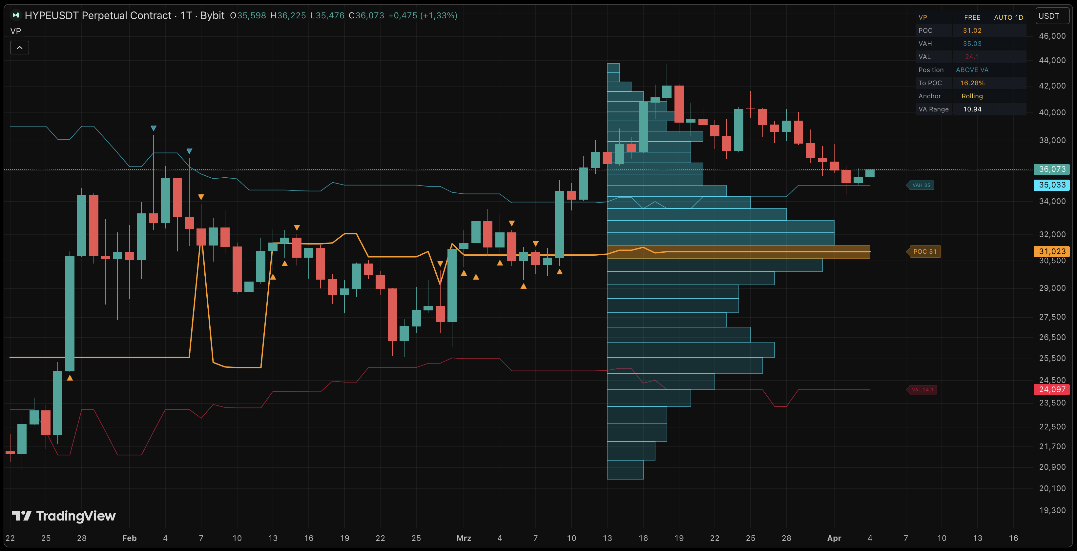Click the TradingView logo

pos(64,516)
